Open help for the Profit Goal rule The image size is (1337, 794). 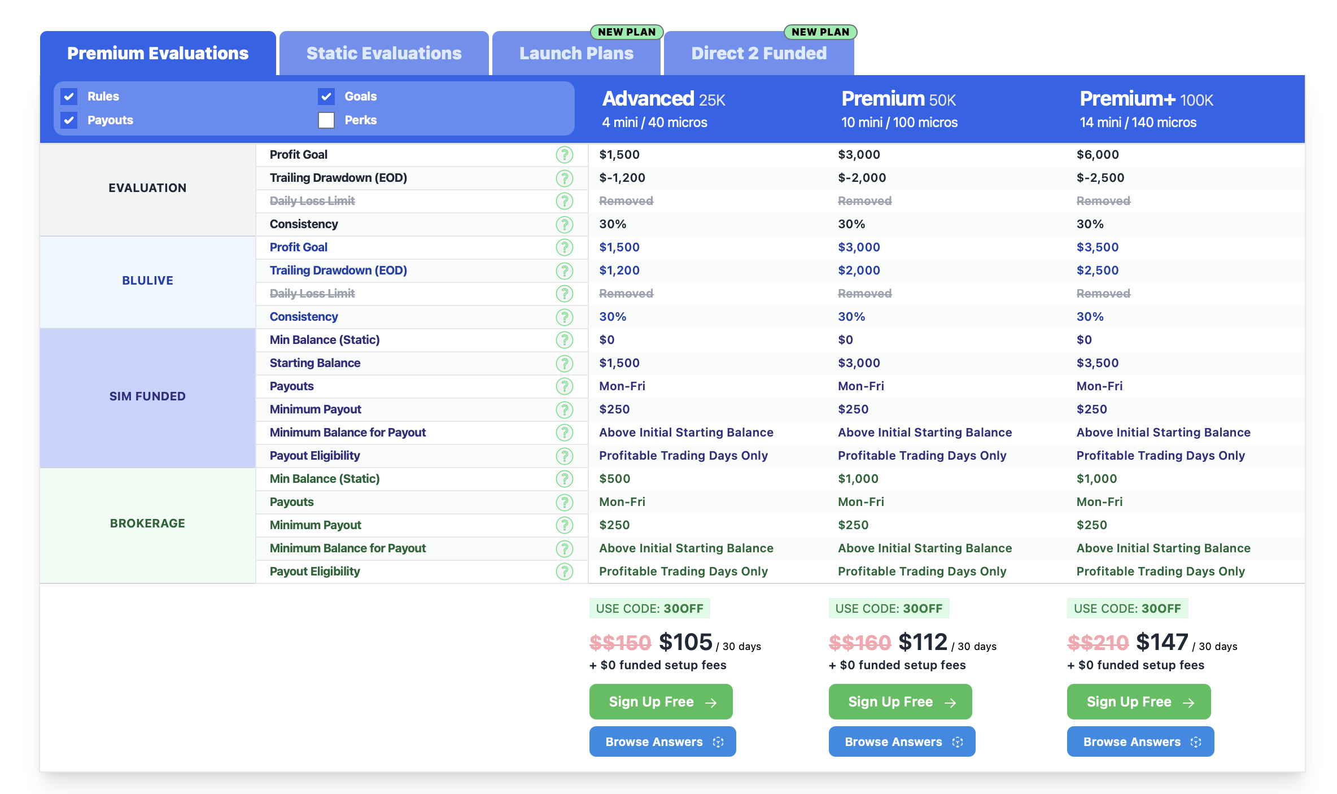pyautogui.click(x=565, y=154)
